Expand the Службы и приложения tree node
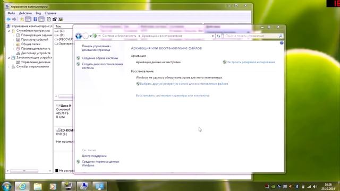This screenshot has height=191, width=340. 9,67
